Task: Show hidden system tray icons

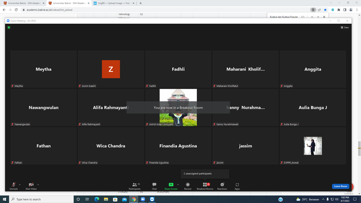Action: pos(323,199)
